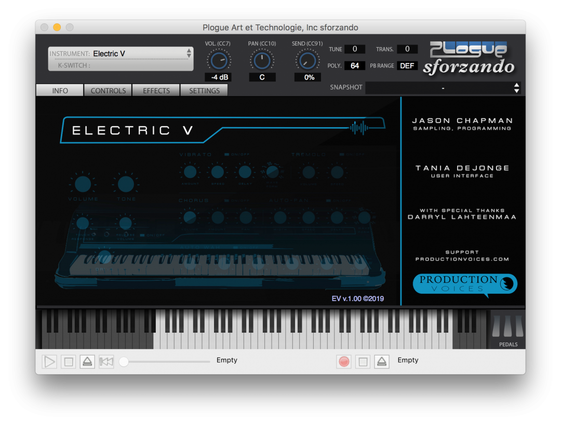Click the POLY. value 64
The image size is (561, 425).
pyautogui.click(x=355, y=66)
